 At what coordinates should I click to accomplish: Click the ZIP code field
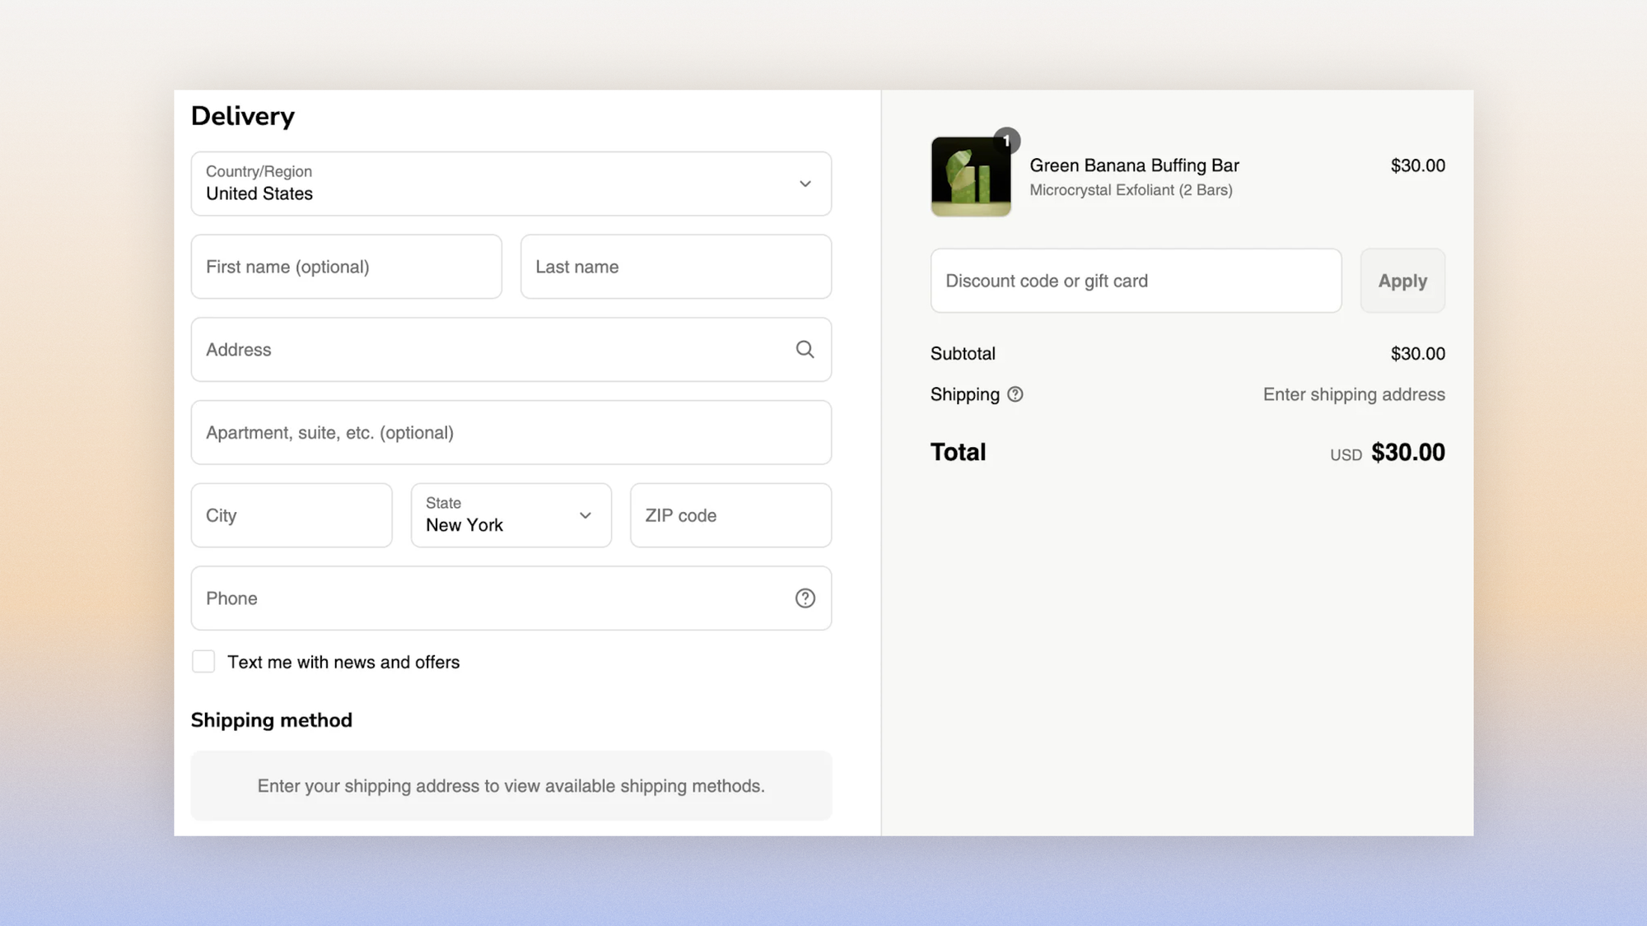[x=731, y=515]
